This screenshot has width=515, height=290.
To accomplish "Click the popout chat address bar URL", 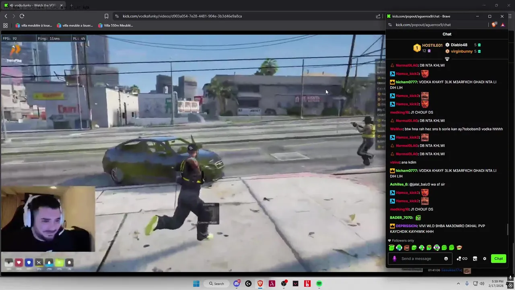I will tap(423, 25).
